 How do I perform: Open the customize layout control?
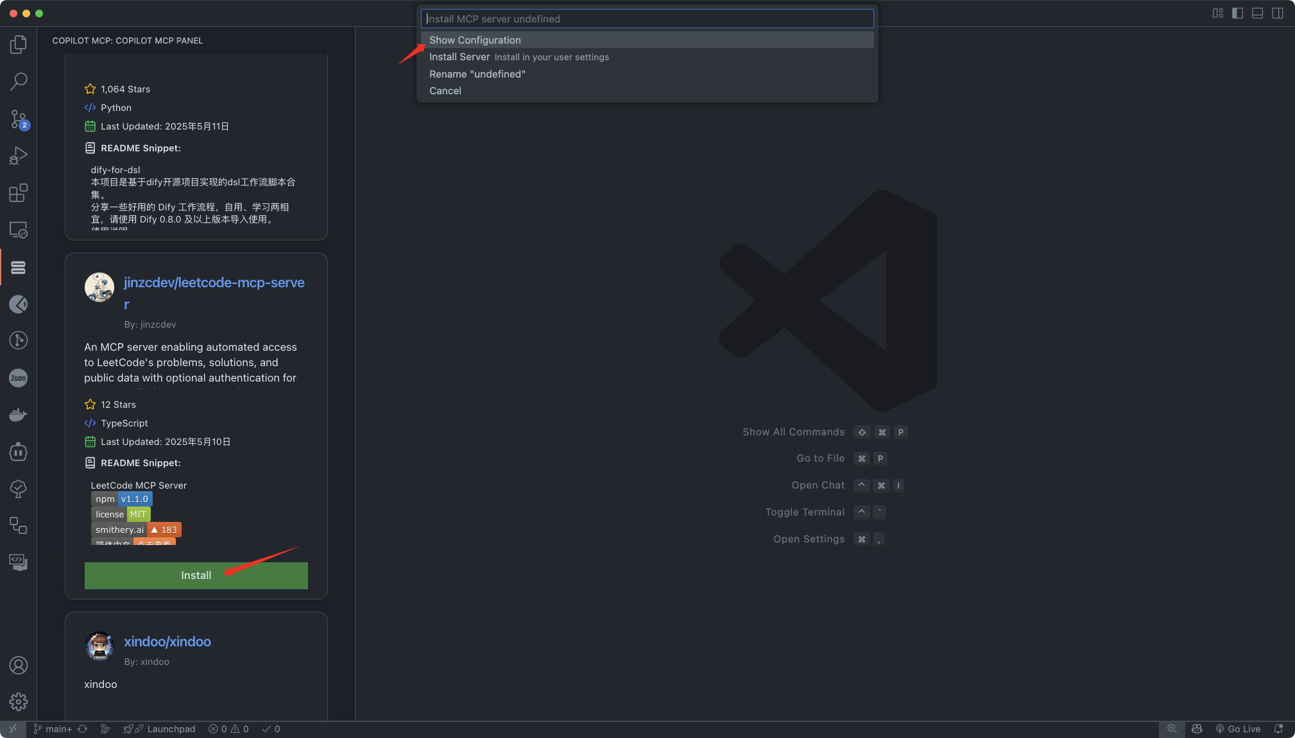tap(1218, 13)
